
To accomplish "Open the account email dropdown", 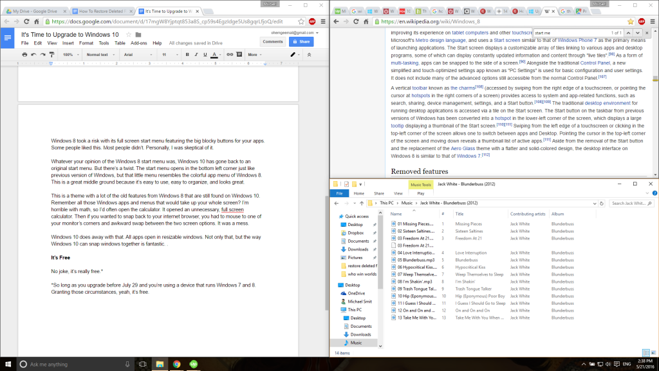I will pos(295,32).
